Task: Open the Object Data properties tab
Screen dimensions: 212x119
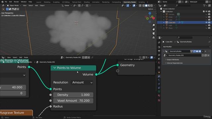Action: click(x=159, y=92)
